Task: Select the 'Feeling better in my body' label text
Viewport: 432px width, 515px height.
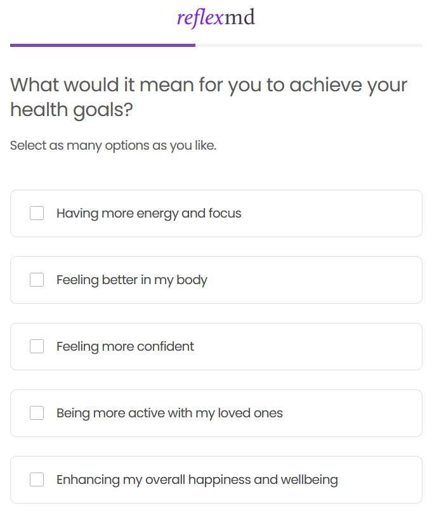Action: click(132, 280)
